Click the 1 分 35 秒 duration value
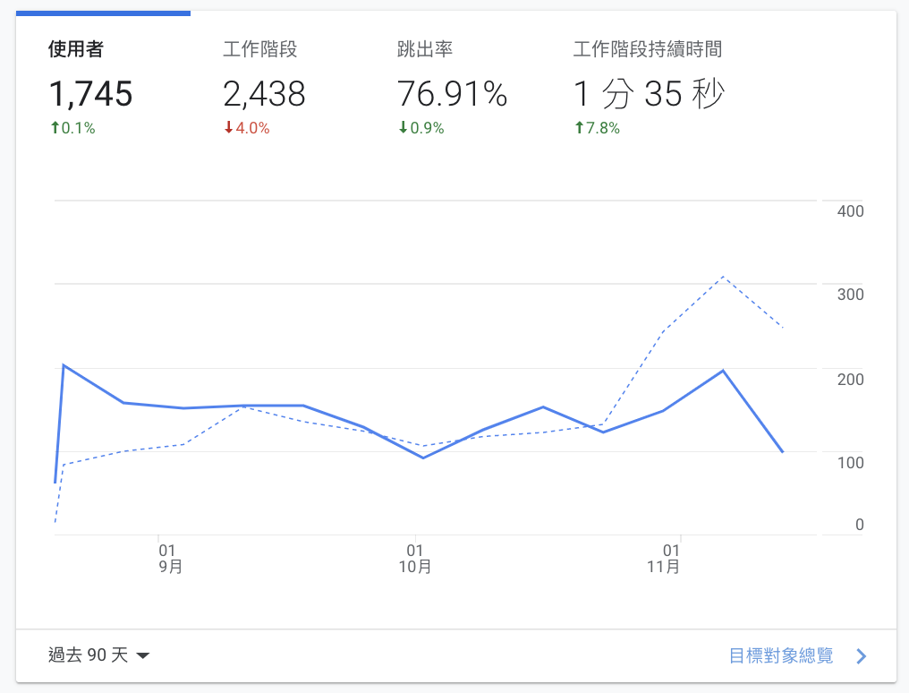 (648, 94)
